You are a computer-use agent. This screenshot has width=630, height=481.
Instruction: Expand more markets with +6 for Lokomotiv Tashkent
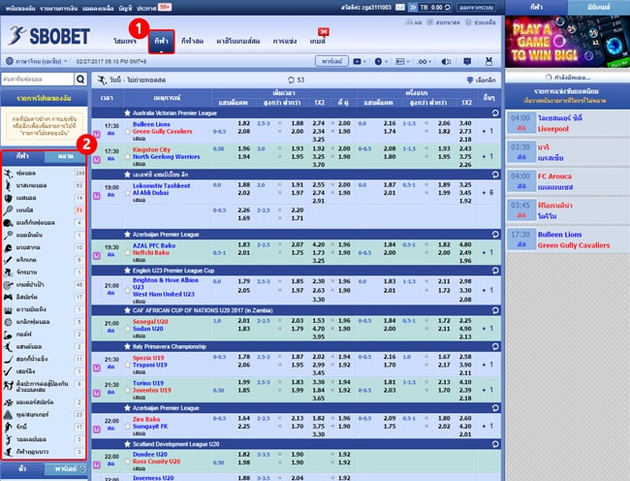[489, 192]
